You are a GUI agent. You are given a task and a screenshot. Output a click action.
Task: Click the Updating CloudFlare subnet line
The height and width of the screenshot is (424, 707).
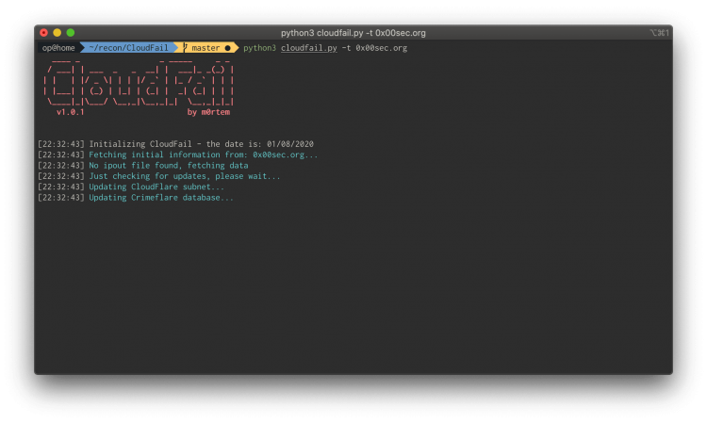[131, 187]
